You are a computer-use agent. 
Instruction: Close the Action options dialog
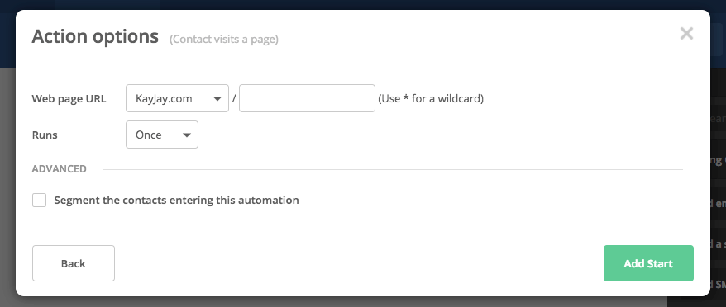686,33
